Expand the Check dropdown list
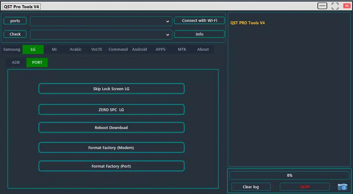 pyautogui.click(x=101, y=35)
